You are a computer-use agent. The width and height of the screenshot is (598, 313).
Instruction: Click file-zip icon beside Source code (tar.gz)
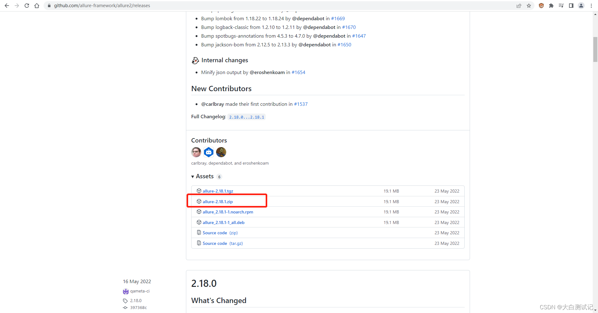pyautogui.click(x=199, y=243)
